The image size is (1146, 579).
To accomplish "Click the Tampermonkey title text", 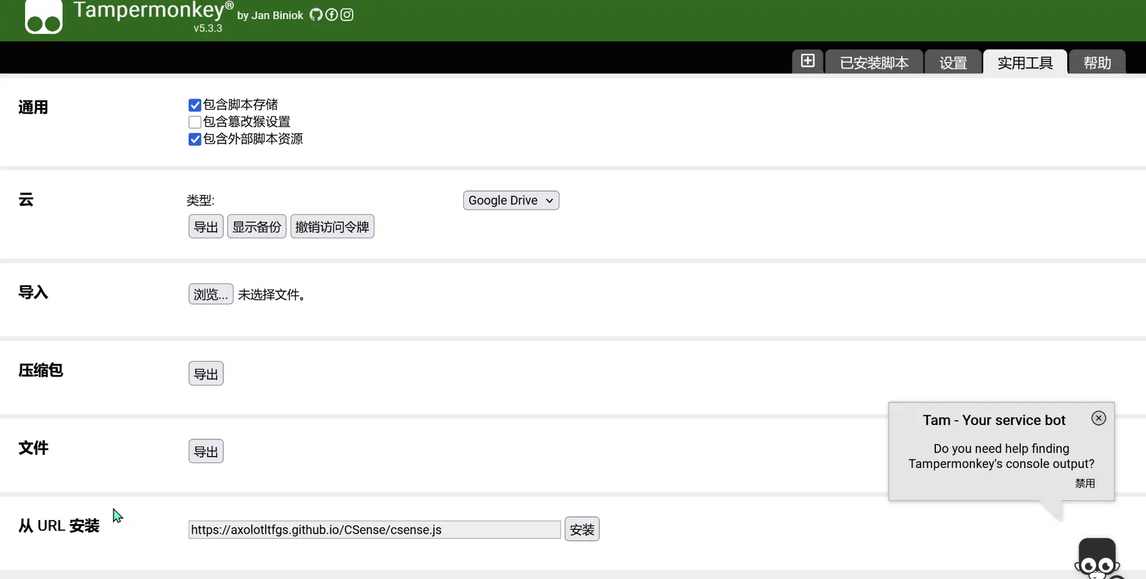I will pos(153,10).
